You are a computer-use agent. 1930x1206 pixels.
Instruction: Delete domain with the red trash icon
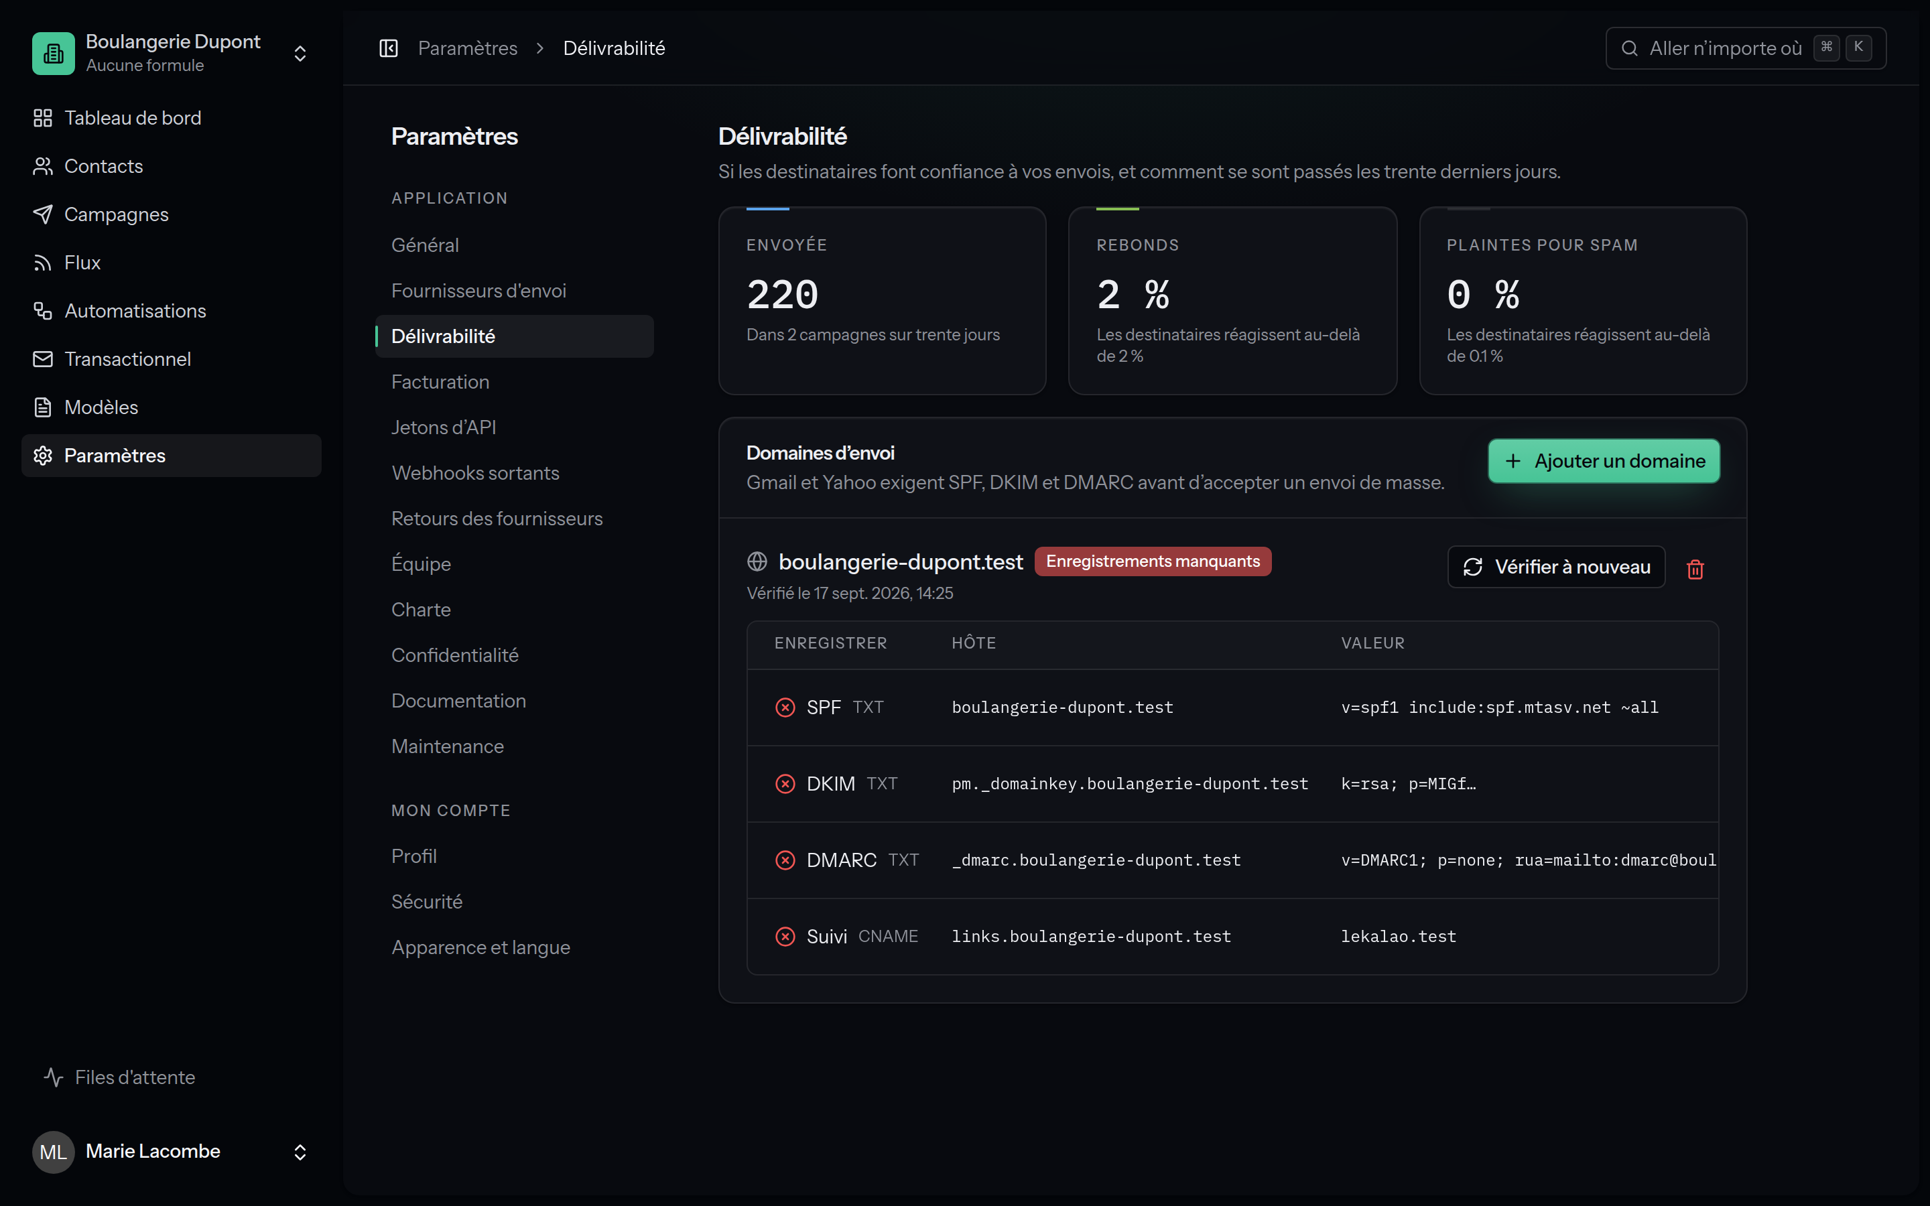click(x=1695, y=569)
